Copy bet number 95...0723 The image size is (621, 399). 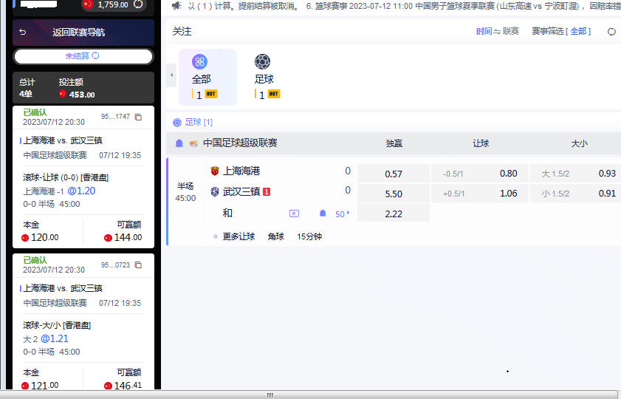click(x=138, y=265)
